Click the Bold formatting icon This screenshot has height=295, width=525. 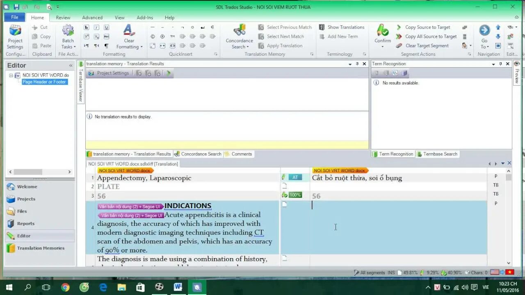[x=87, y=27]
